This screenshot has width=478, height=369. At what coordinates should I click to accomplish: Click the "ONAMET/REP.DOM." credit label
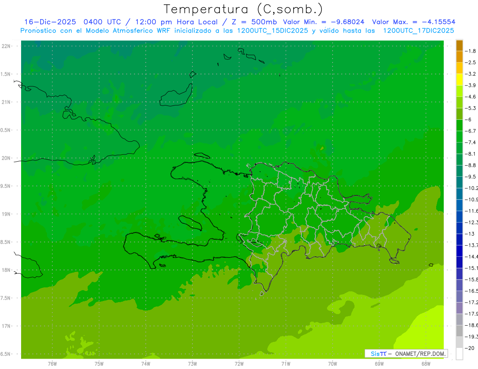point(419,353)
